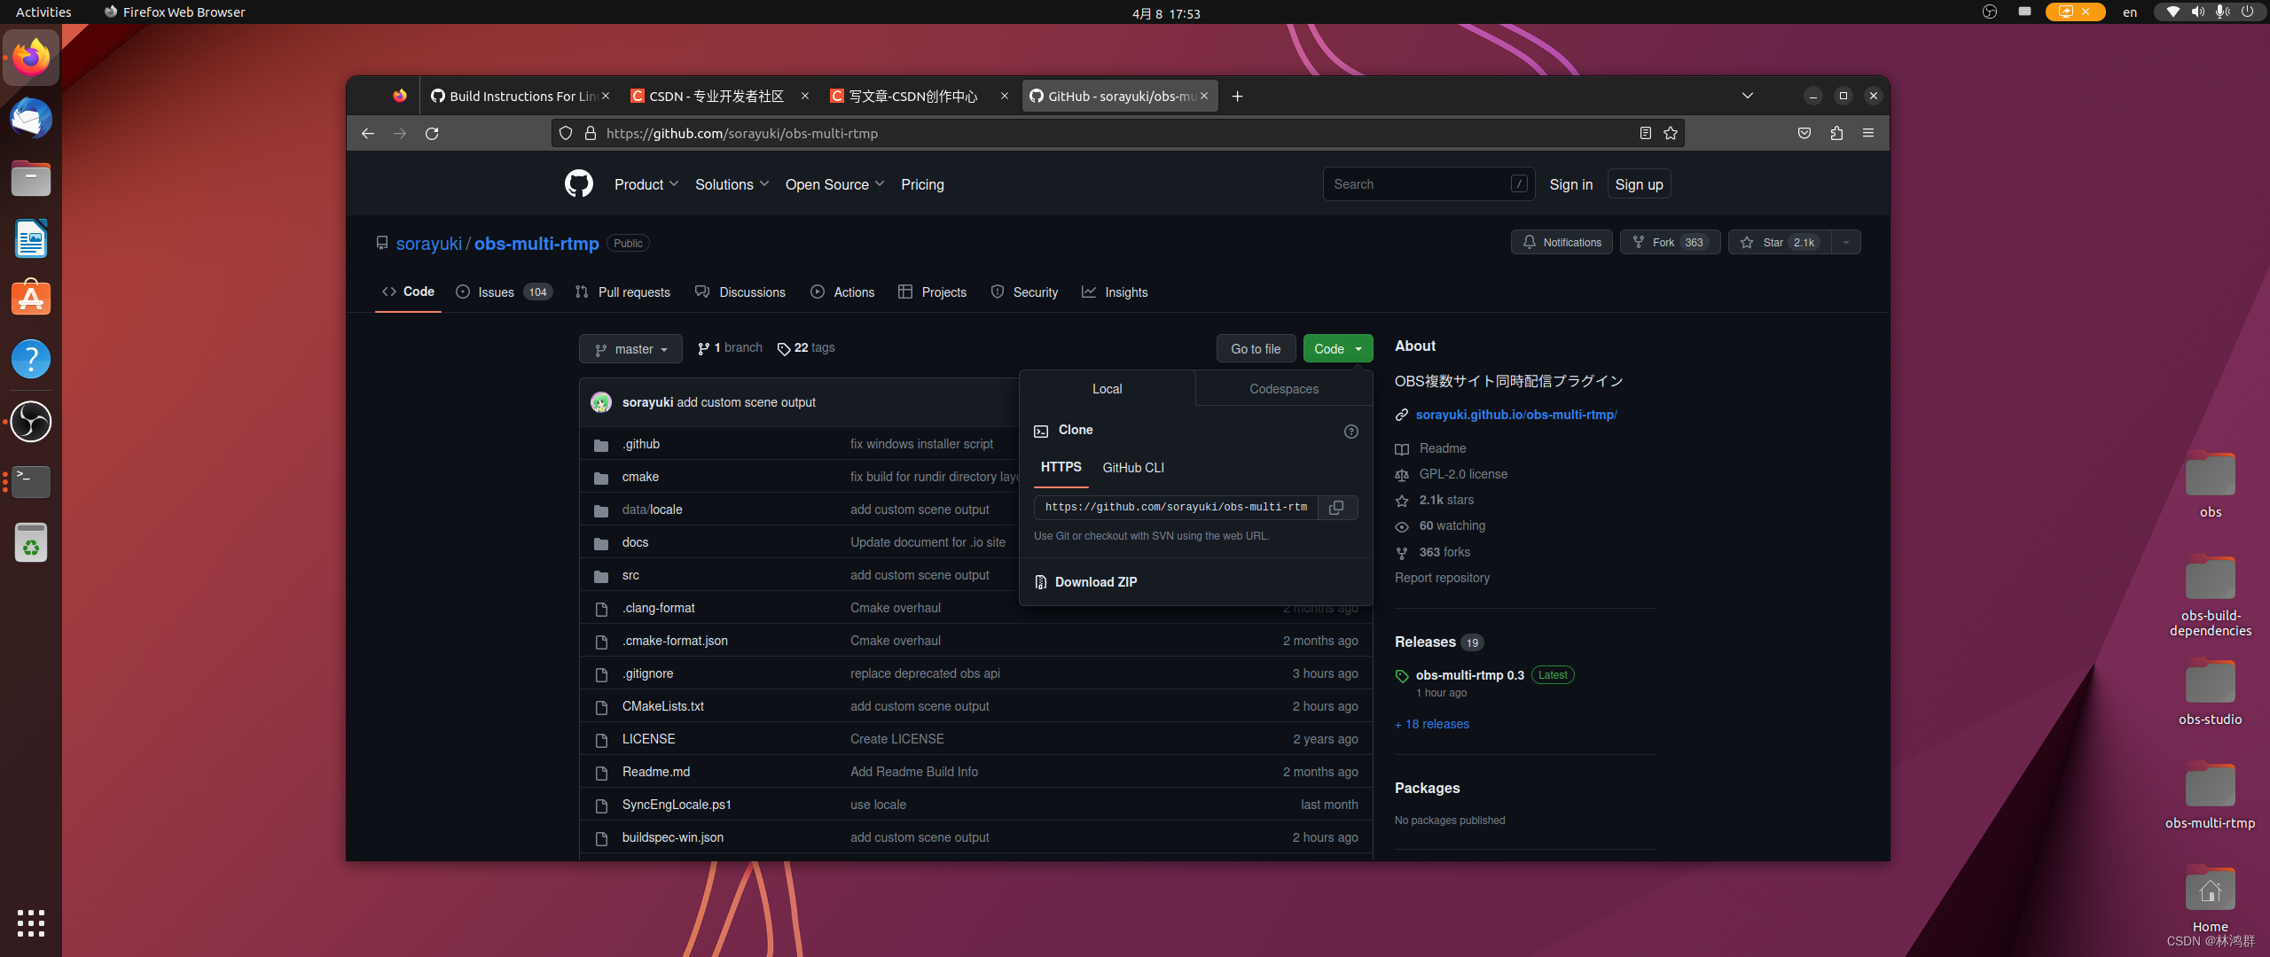
Task: Open the src folder
Action: pos(630,575)
